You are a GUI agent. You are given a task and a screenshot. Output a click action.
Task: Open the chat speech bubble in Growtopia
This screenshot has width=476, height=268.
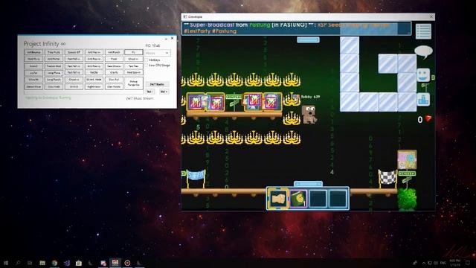point(423,52)
